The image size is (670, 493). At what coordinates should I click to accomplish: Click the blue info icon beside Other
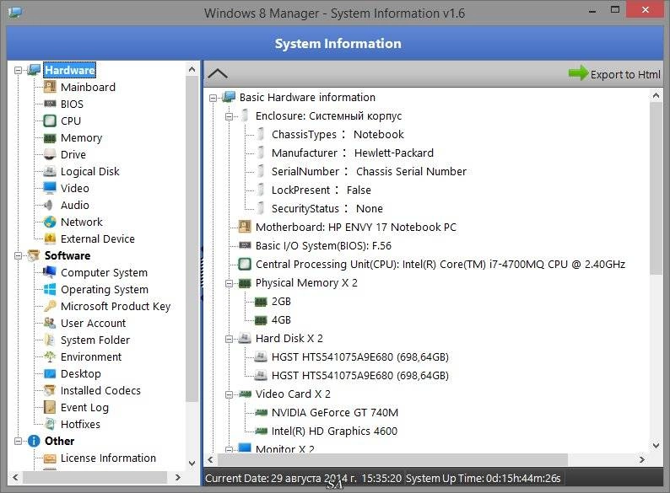[x=34, y=441]
